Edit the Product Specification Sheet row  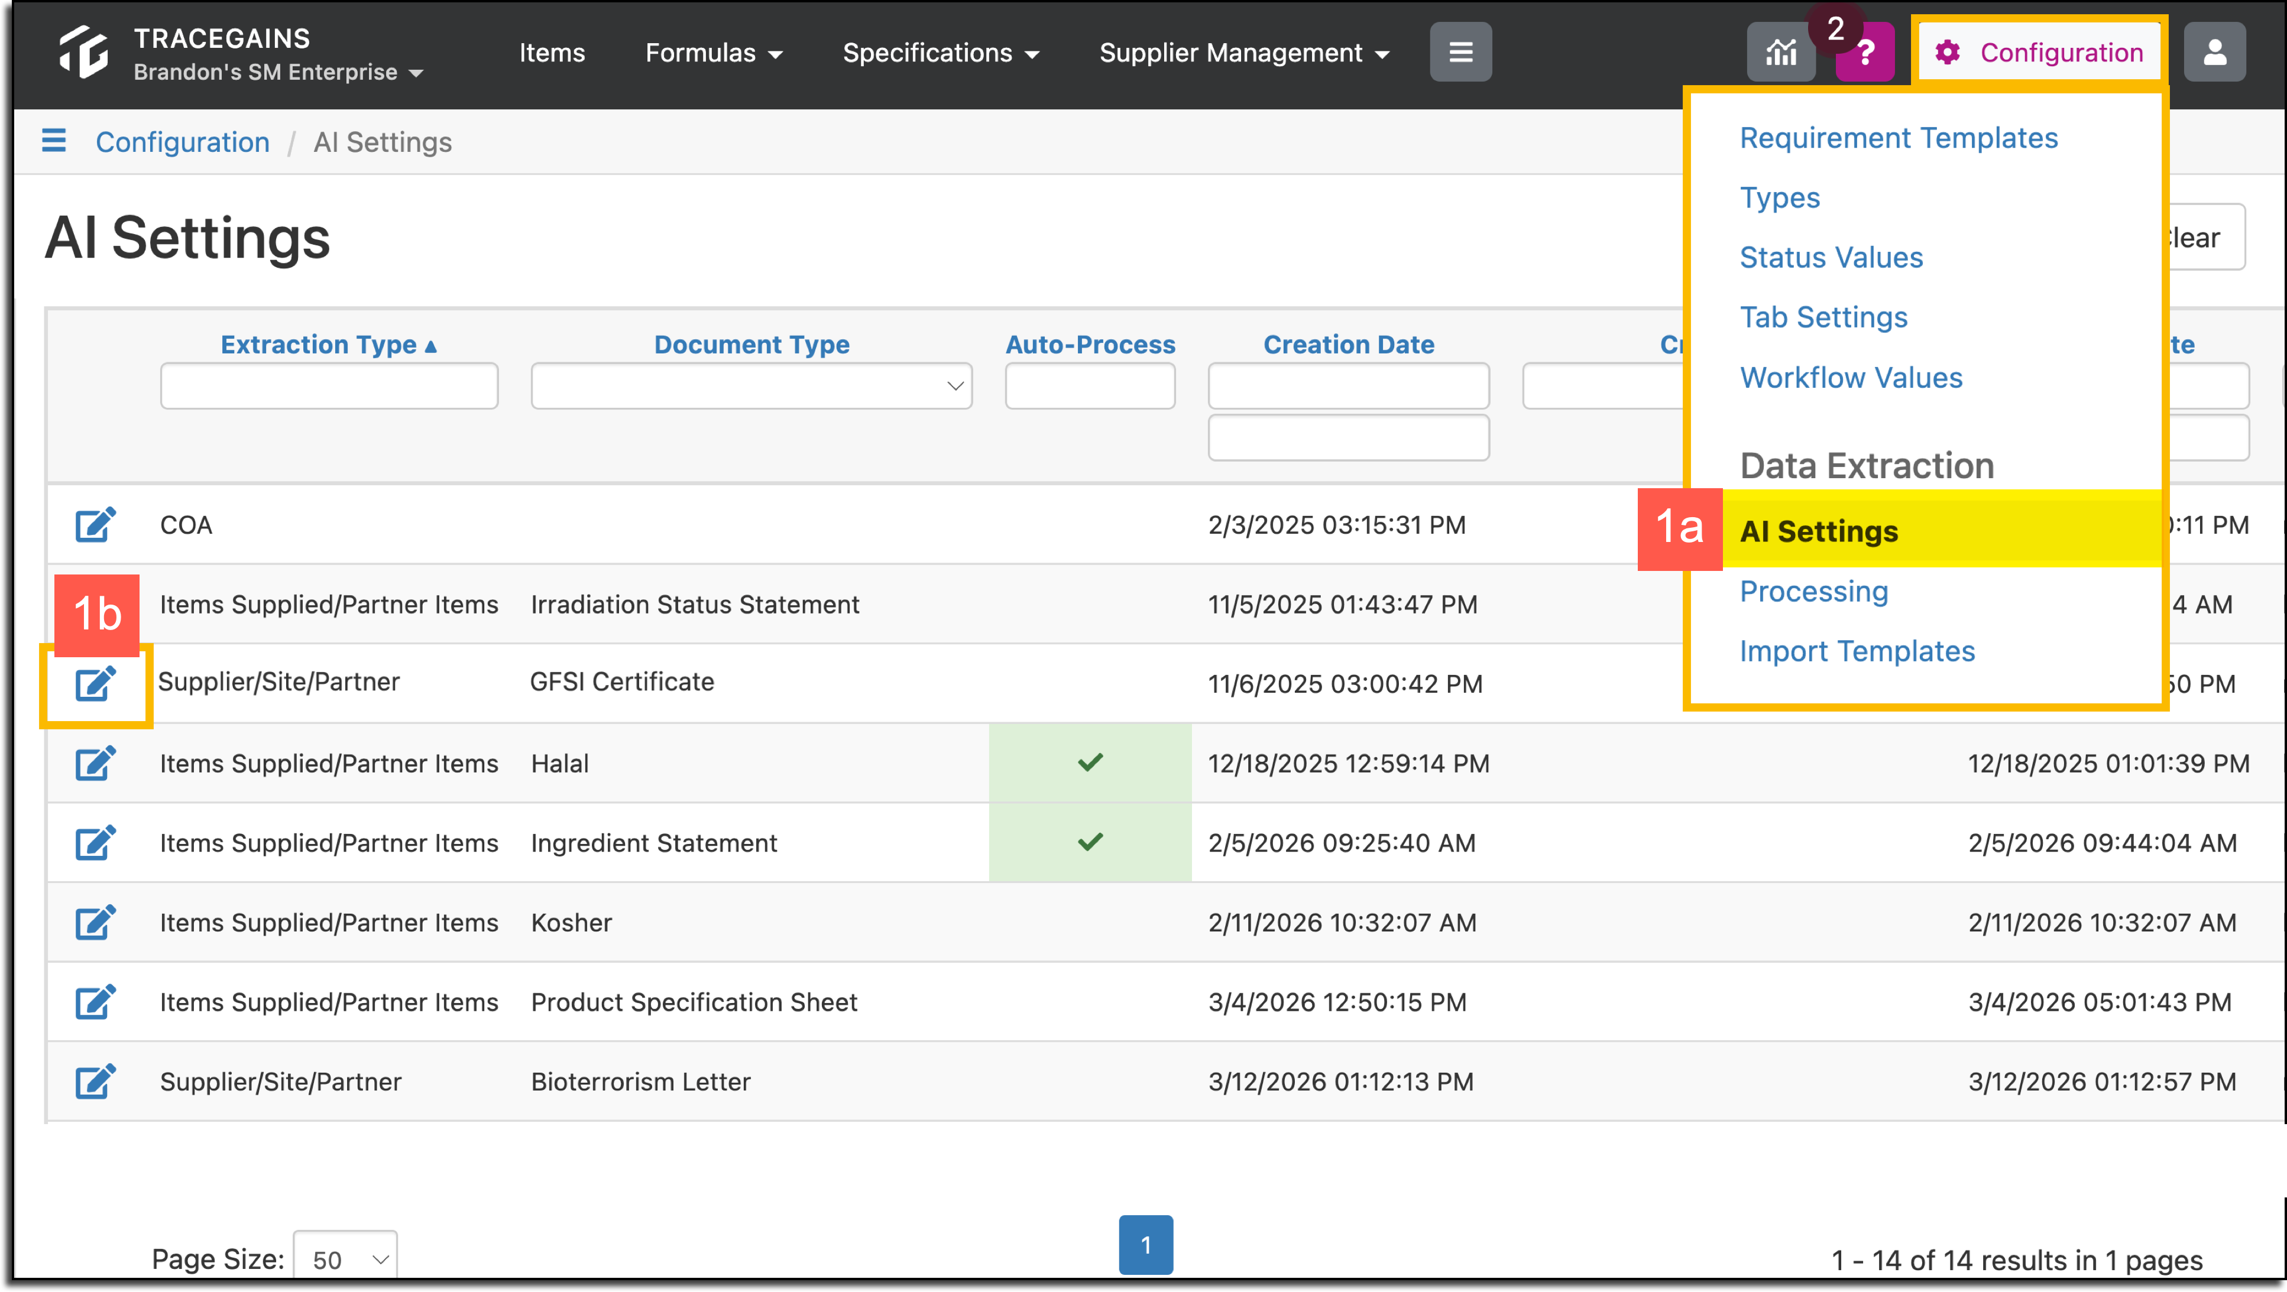pyautogui.click(x=95, y=1002)
